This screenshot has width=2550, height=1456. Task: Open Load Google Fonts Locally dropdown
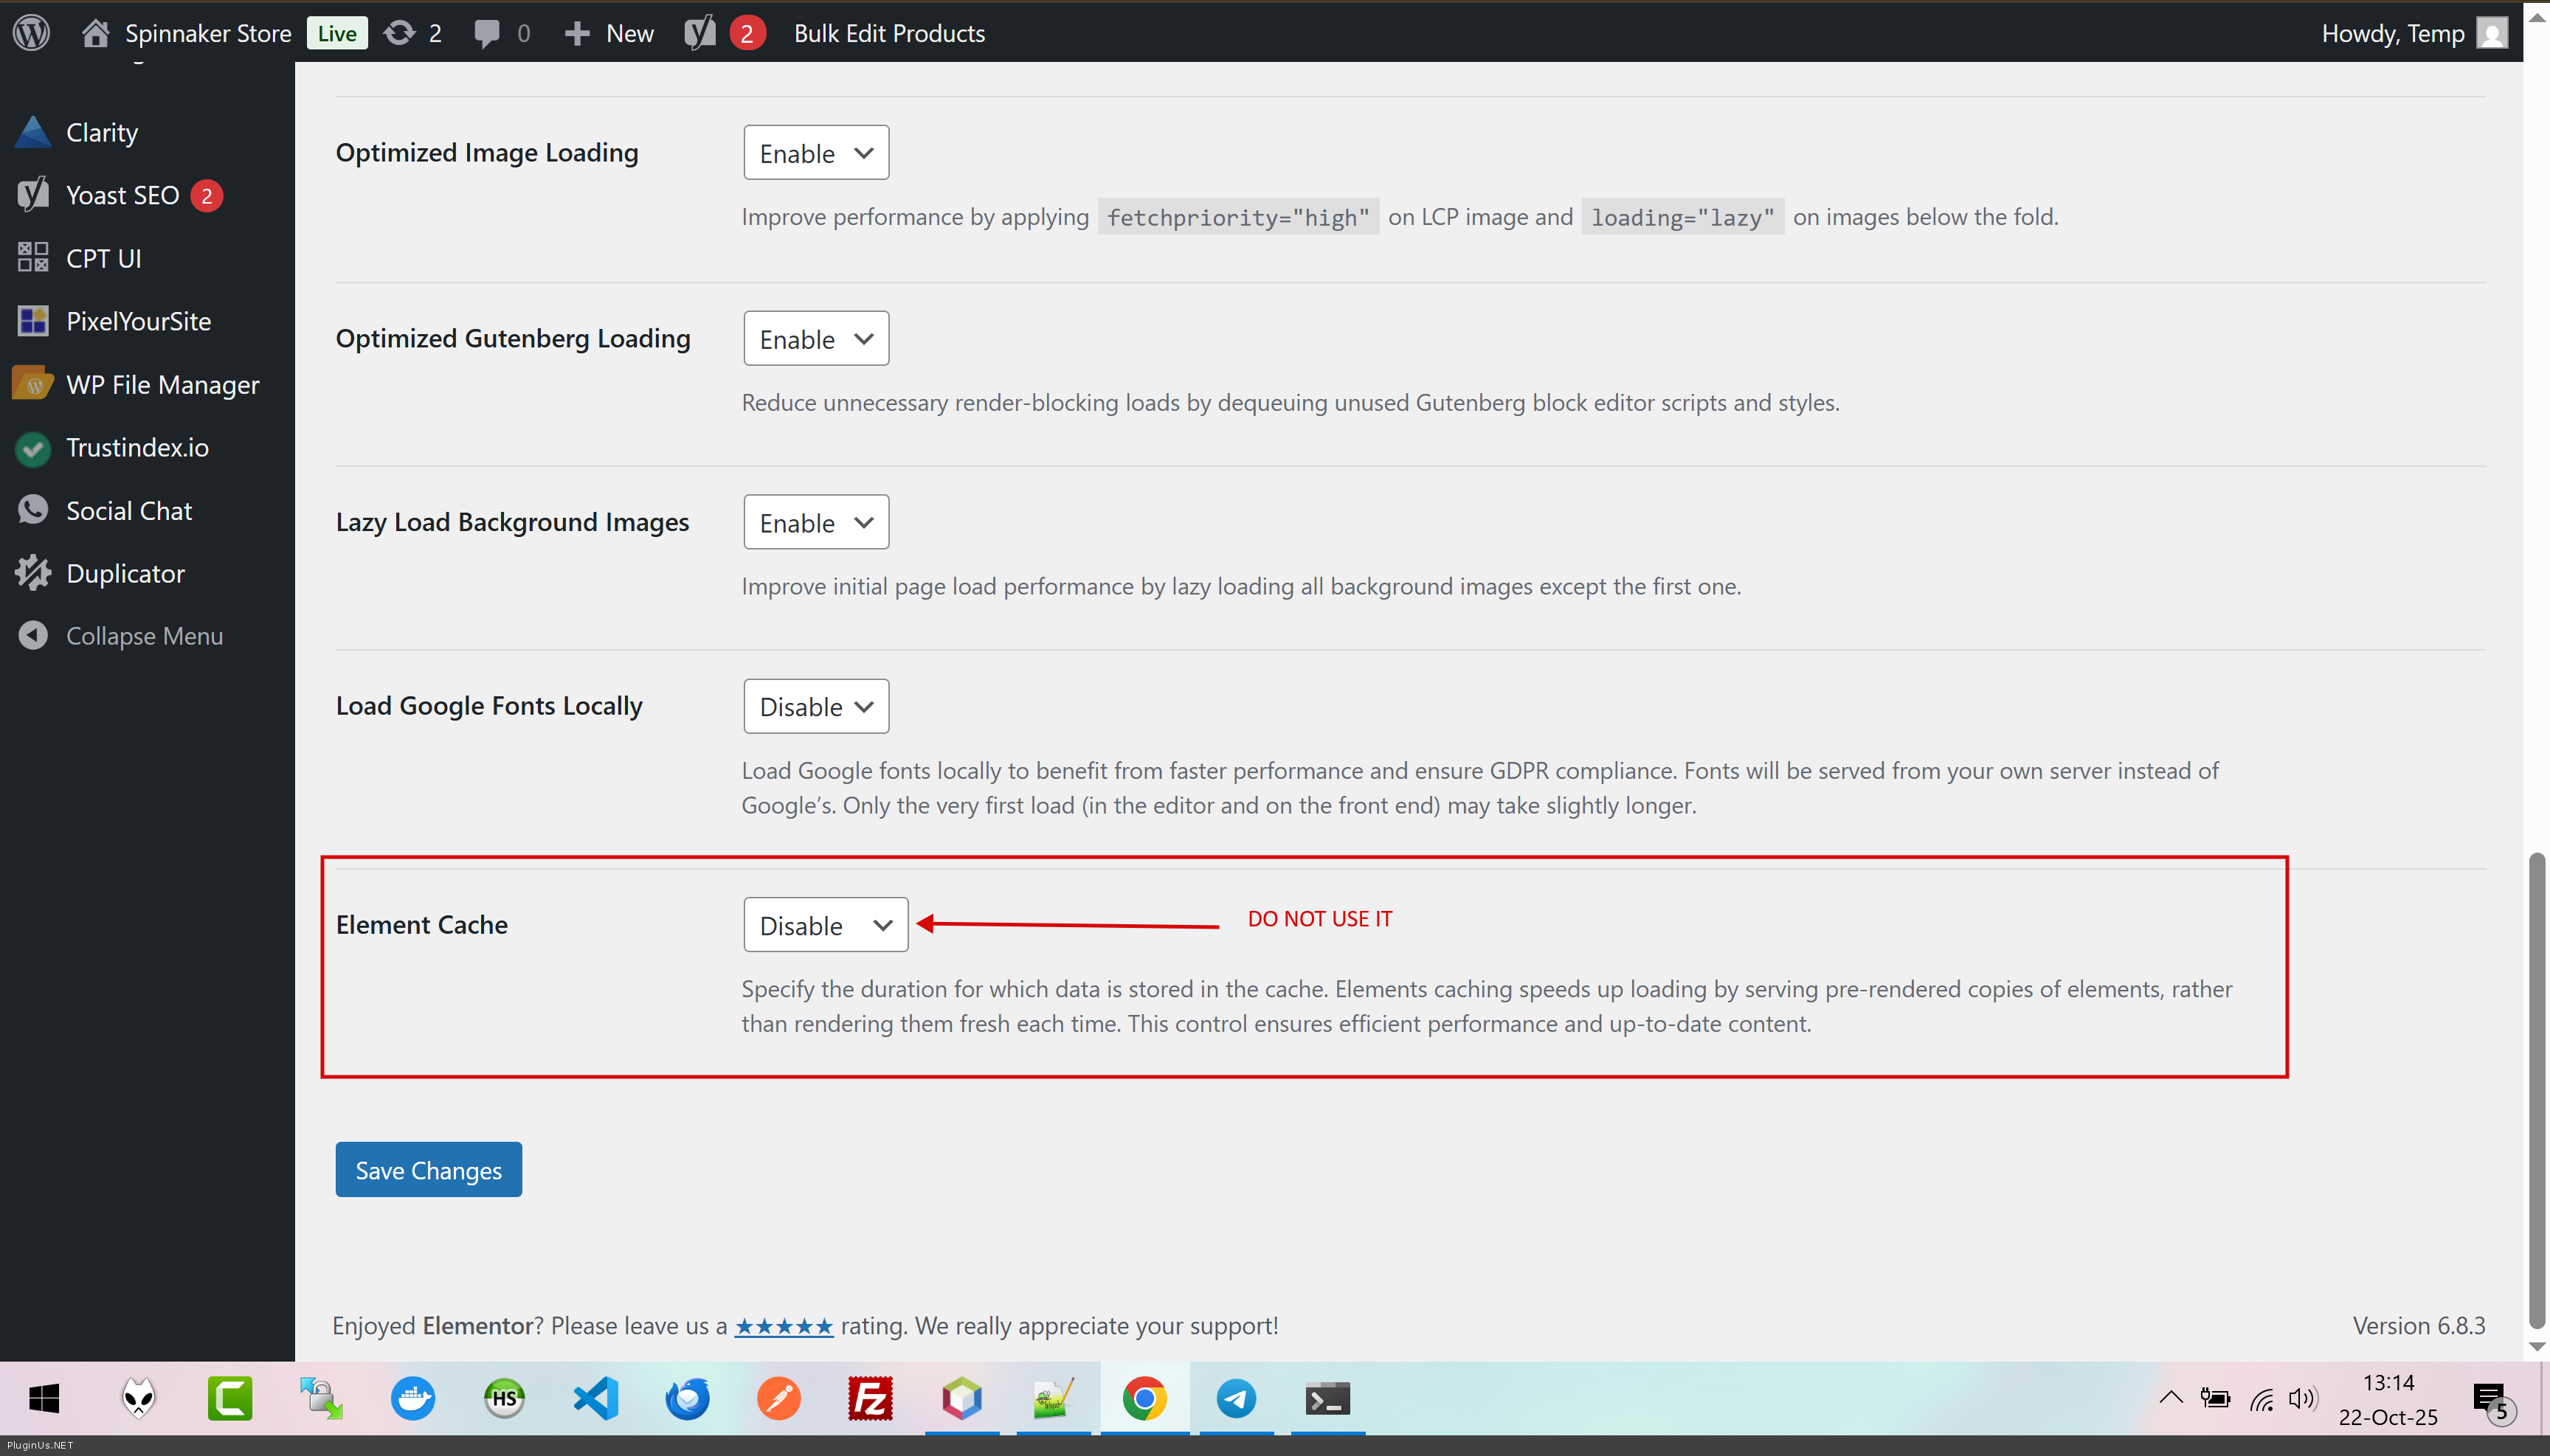coord(815,707)
